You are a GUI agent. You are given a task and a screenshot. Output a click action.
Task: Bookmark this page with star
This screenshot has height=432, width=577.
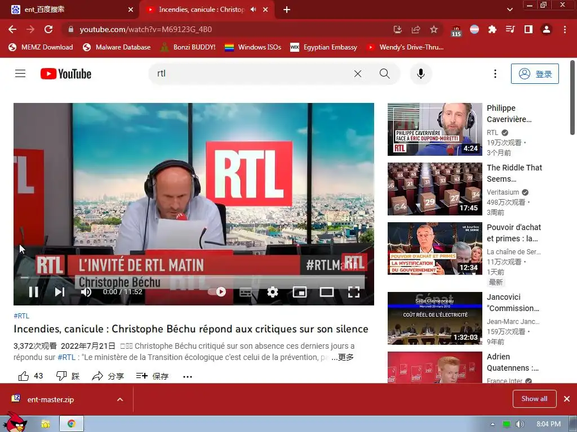[x=434, y=29]
